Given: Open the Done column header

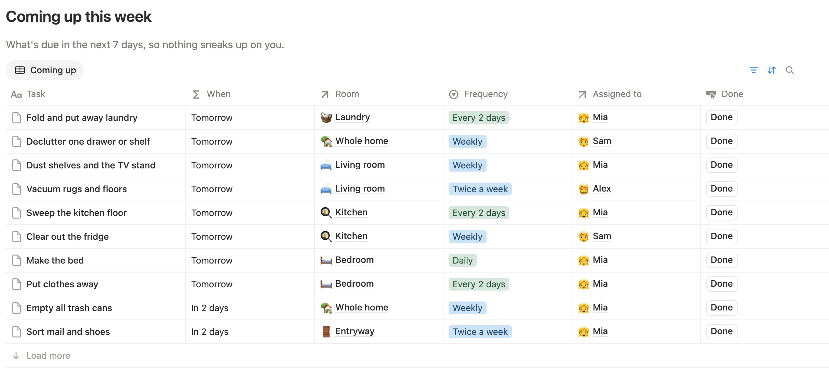Looking at the screenshot, I should (725, 94).
